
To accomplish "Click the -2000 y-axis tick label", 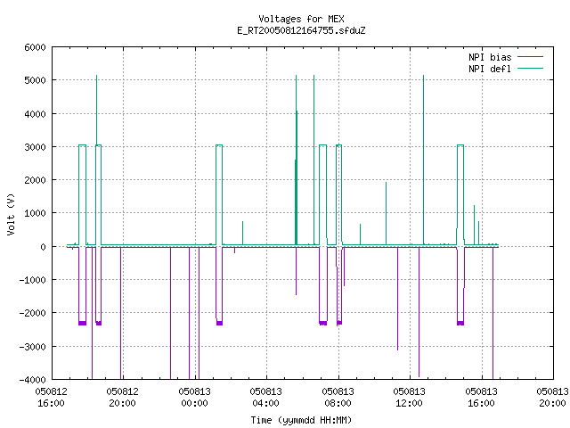I will 33,313.
